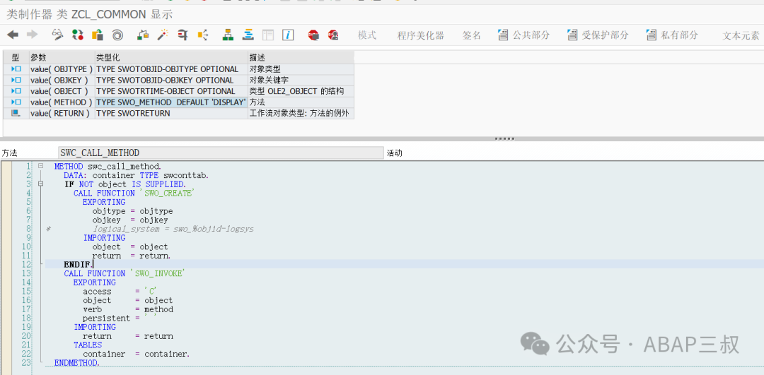This screenshot has width=764, height=375.
Task: Click the Back arrow in toolbar
Action: pyautogui.click(x=13, y=35)
